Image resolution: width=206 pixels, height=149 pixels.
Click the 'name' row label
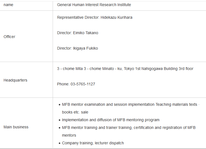tap(8, 5)
